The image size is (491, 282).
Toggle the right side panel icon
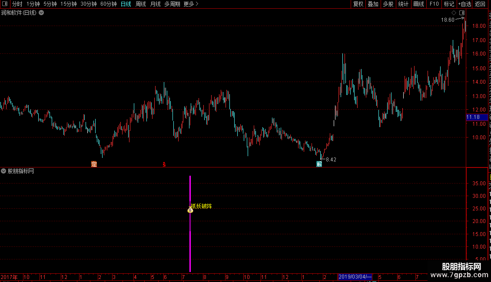coord(462,13)
